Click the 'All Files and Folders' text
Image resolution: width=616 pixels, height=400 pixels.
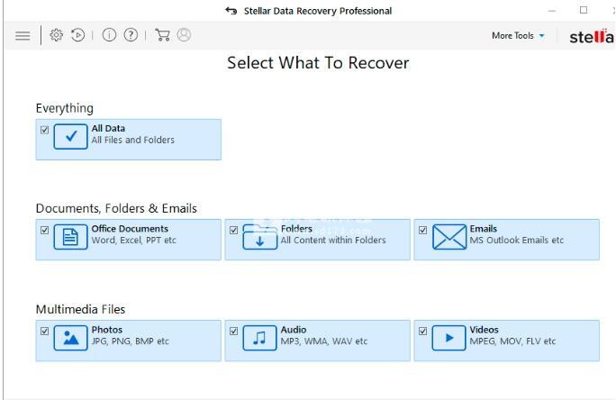coord(132,140)
